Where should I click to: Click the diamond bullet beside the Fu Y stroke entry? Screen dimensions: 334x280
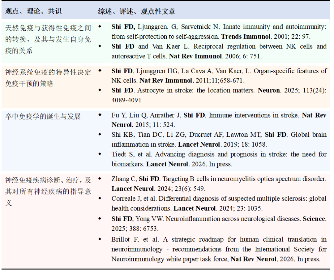(101, 115)
